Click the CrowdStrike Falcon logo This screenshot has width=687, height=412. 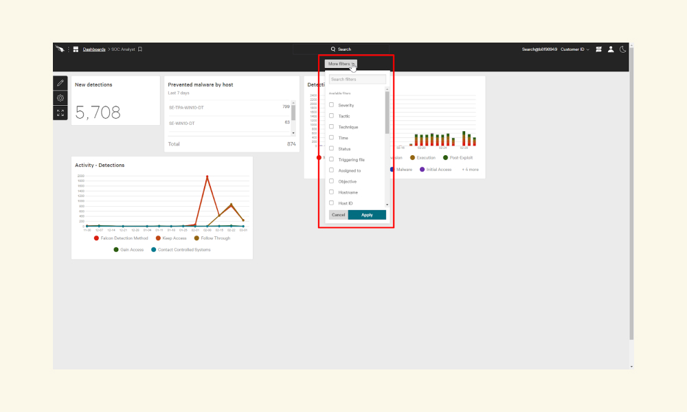pos(60,49)
